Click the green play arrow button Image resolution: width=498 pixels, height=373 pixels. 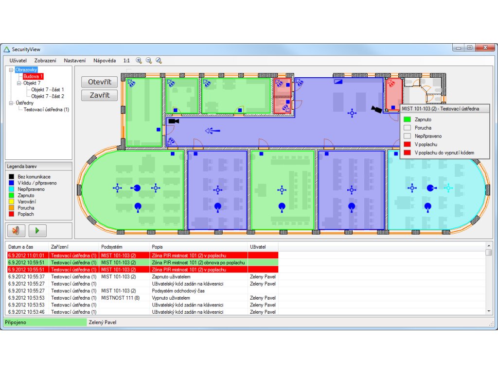[37, 230]
